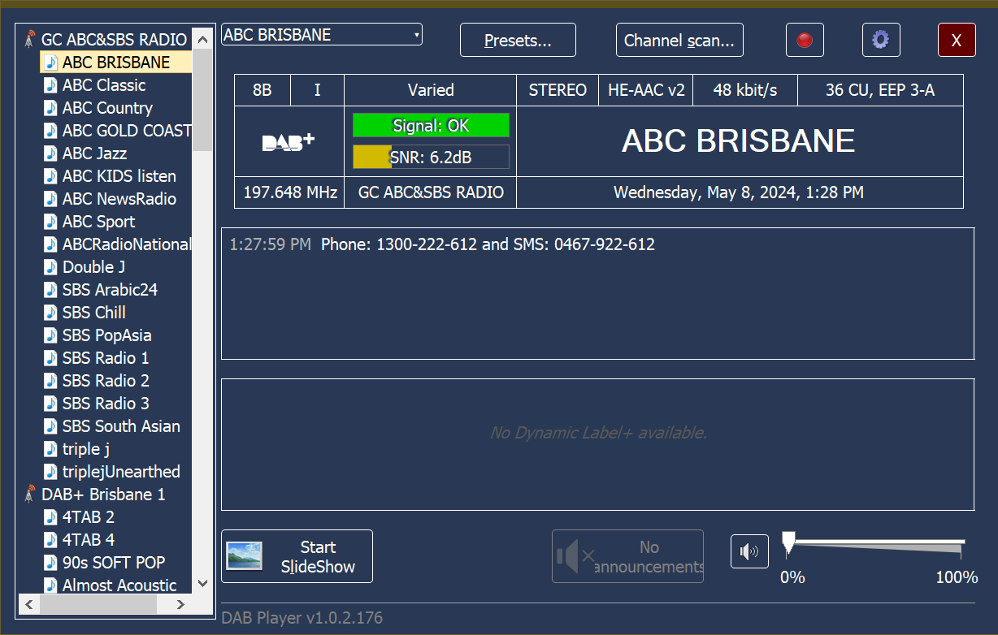Click the GC ABC&SBS RADIO antenna icon

[30, 39]
